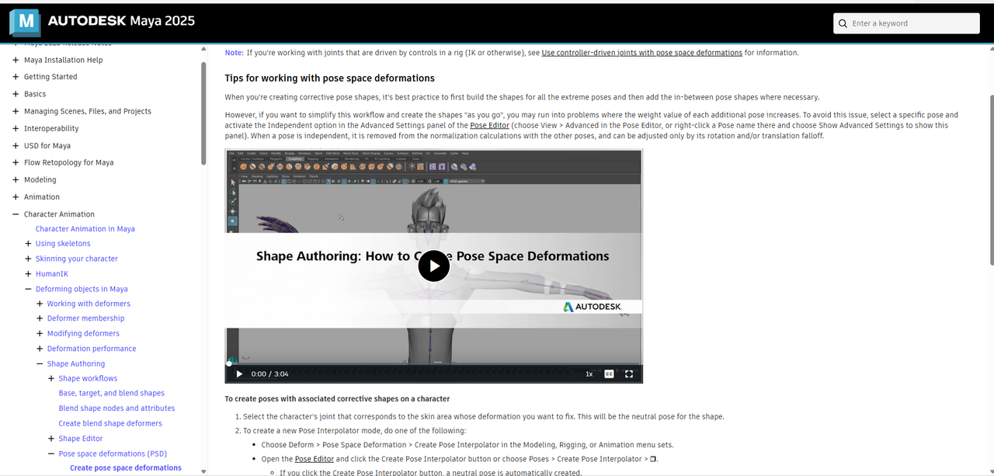Image resolution: width=994 pixels, height=476 pixels.
Task: Click the small play icon in video controls
Action: (239, 374)
